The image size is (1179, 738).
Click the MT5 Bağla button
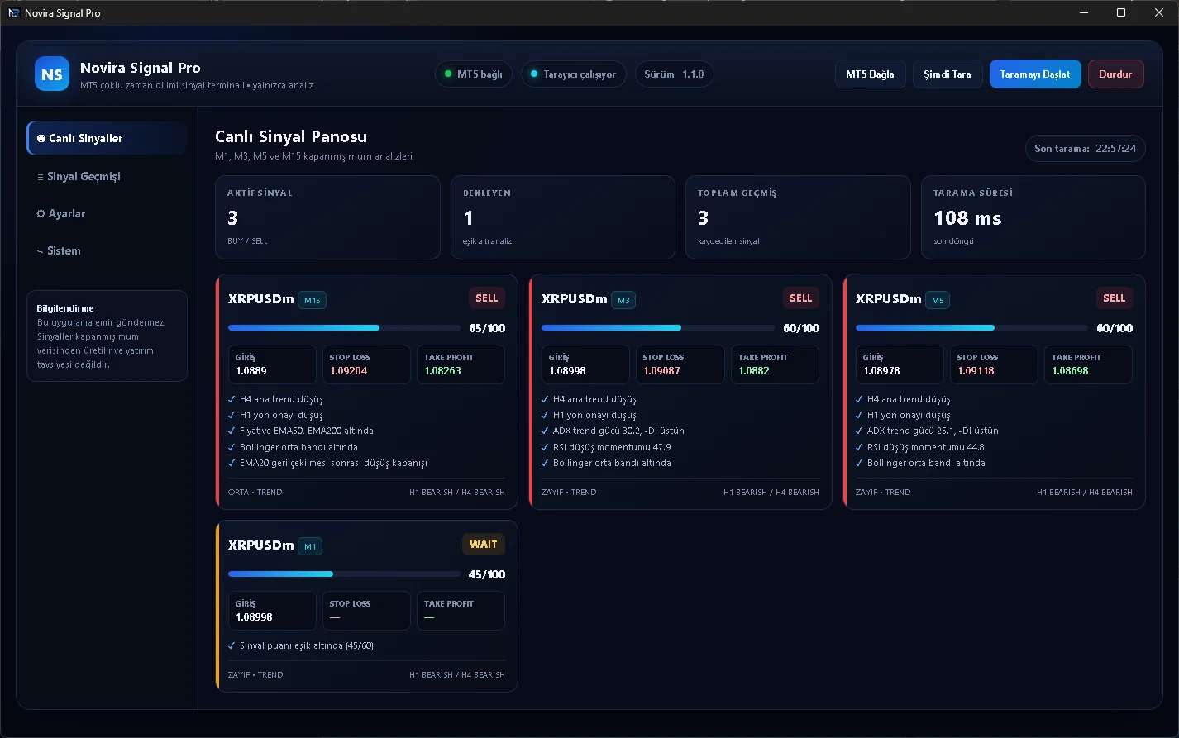click(870, 74)
